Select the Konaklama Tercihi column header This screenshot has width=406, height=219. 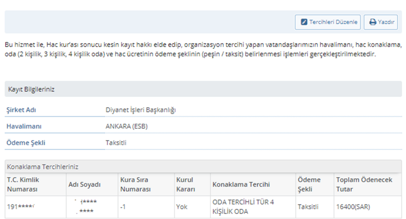point(241,185)
